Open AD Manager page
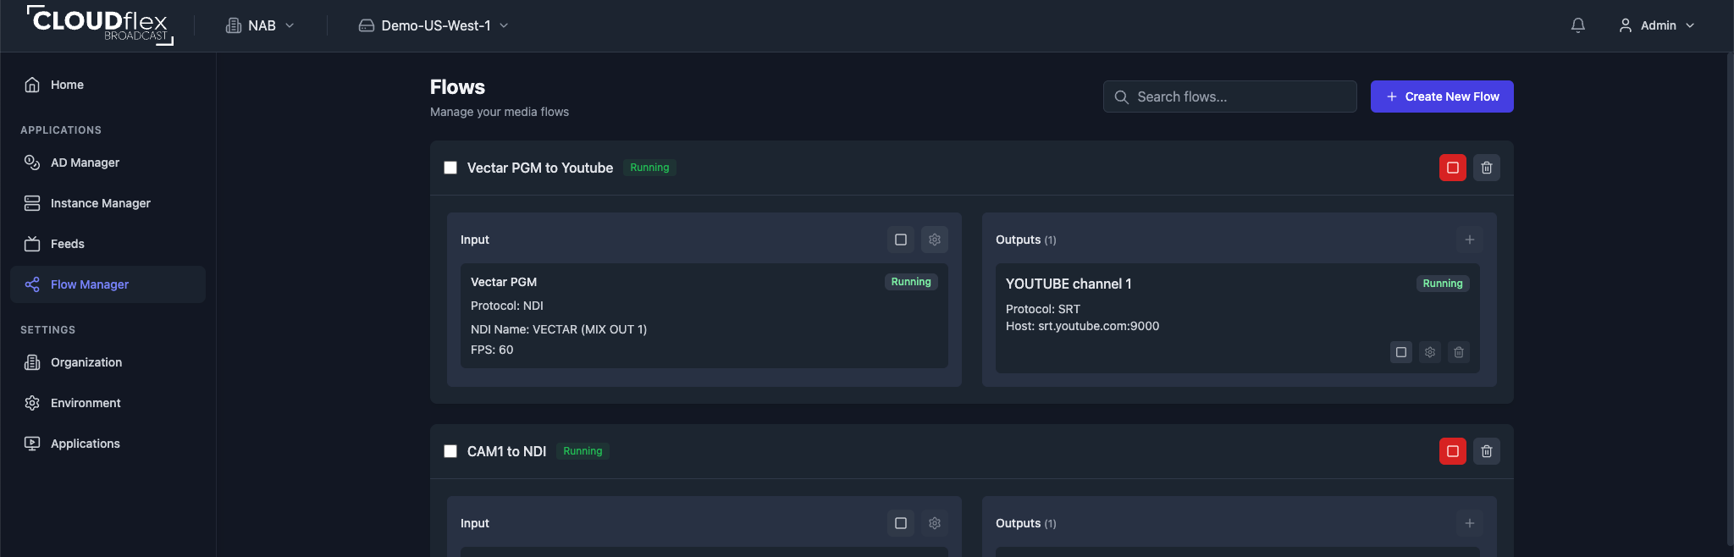Screen dimensions: 1734x557 click(x=108, y=163)
